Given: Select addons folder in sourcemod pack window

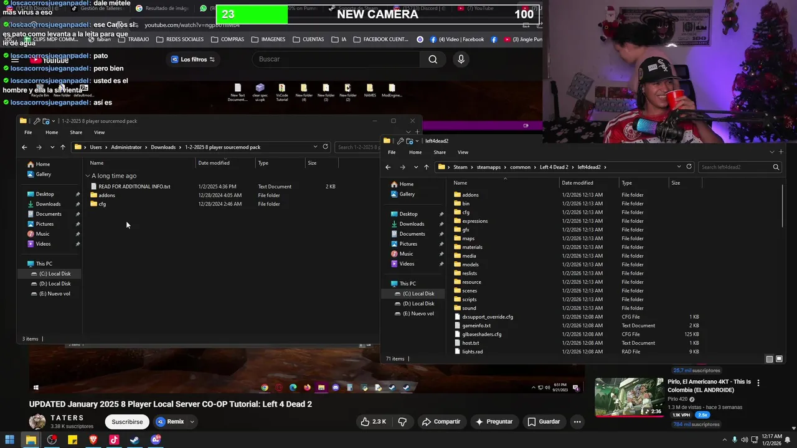Looking at the screenshot, I should coord(102,195).
